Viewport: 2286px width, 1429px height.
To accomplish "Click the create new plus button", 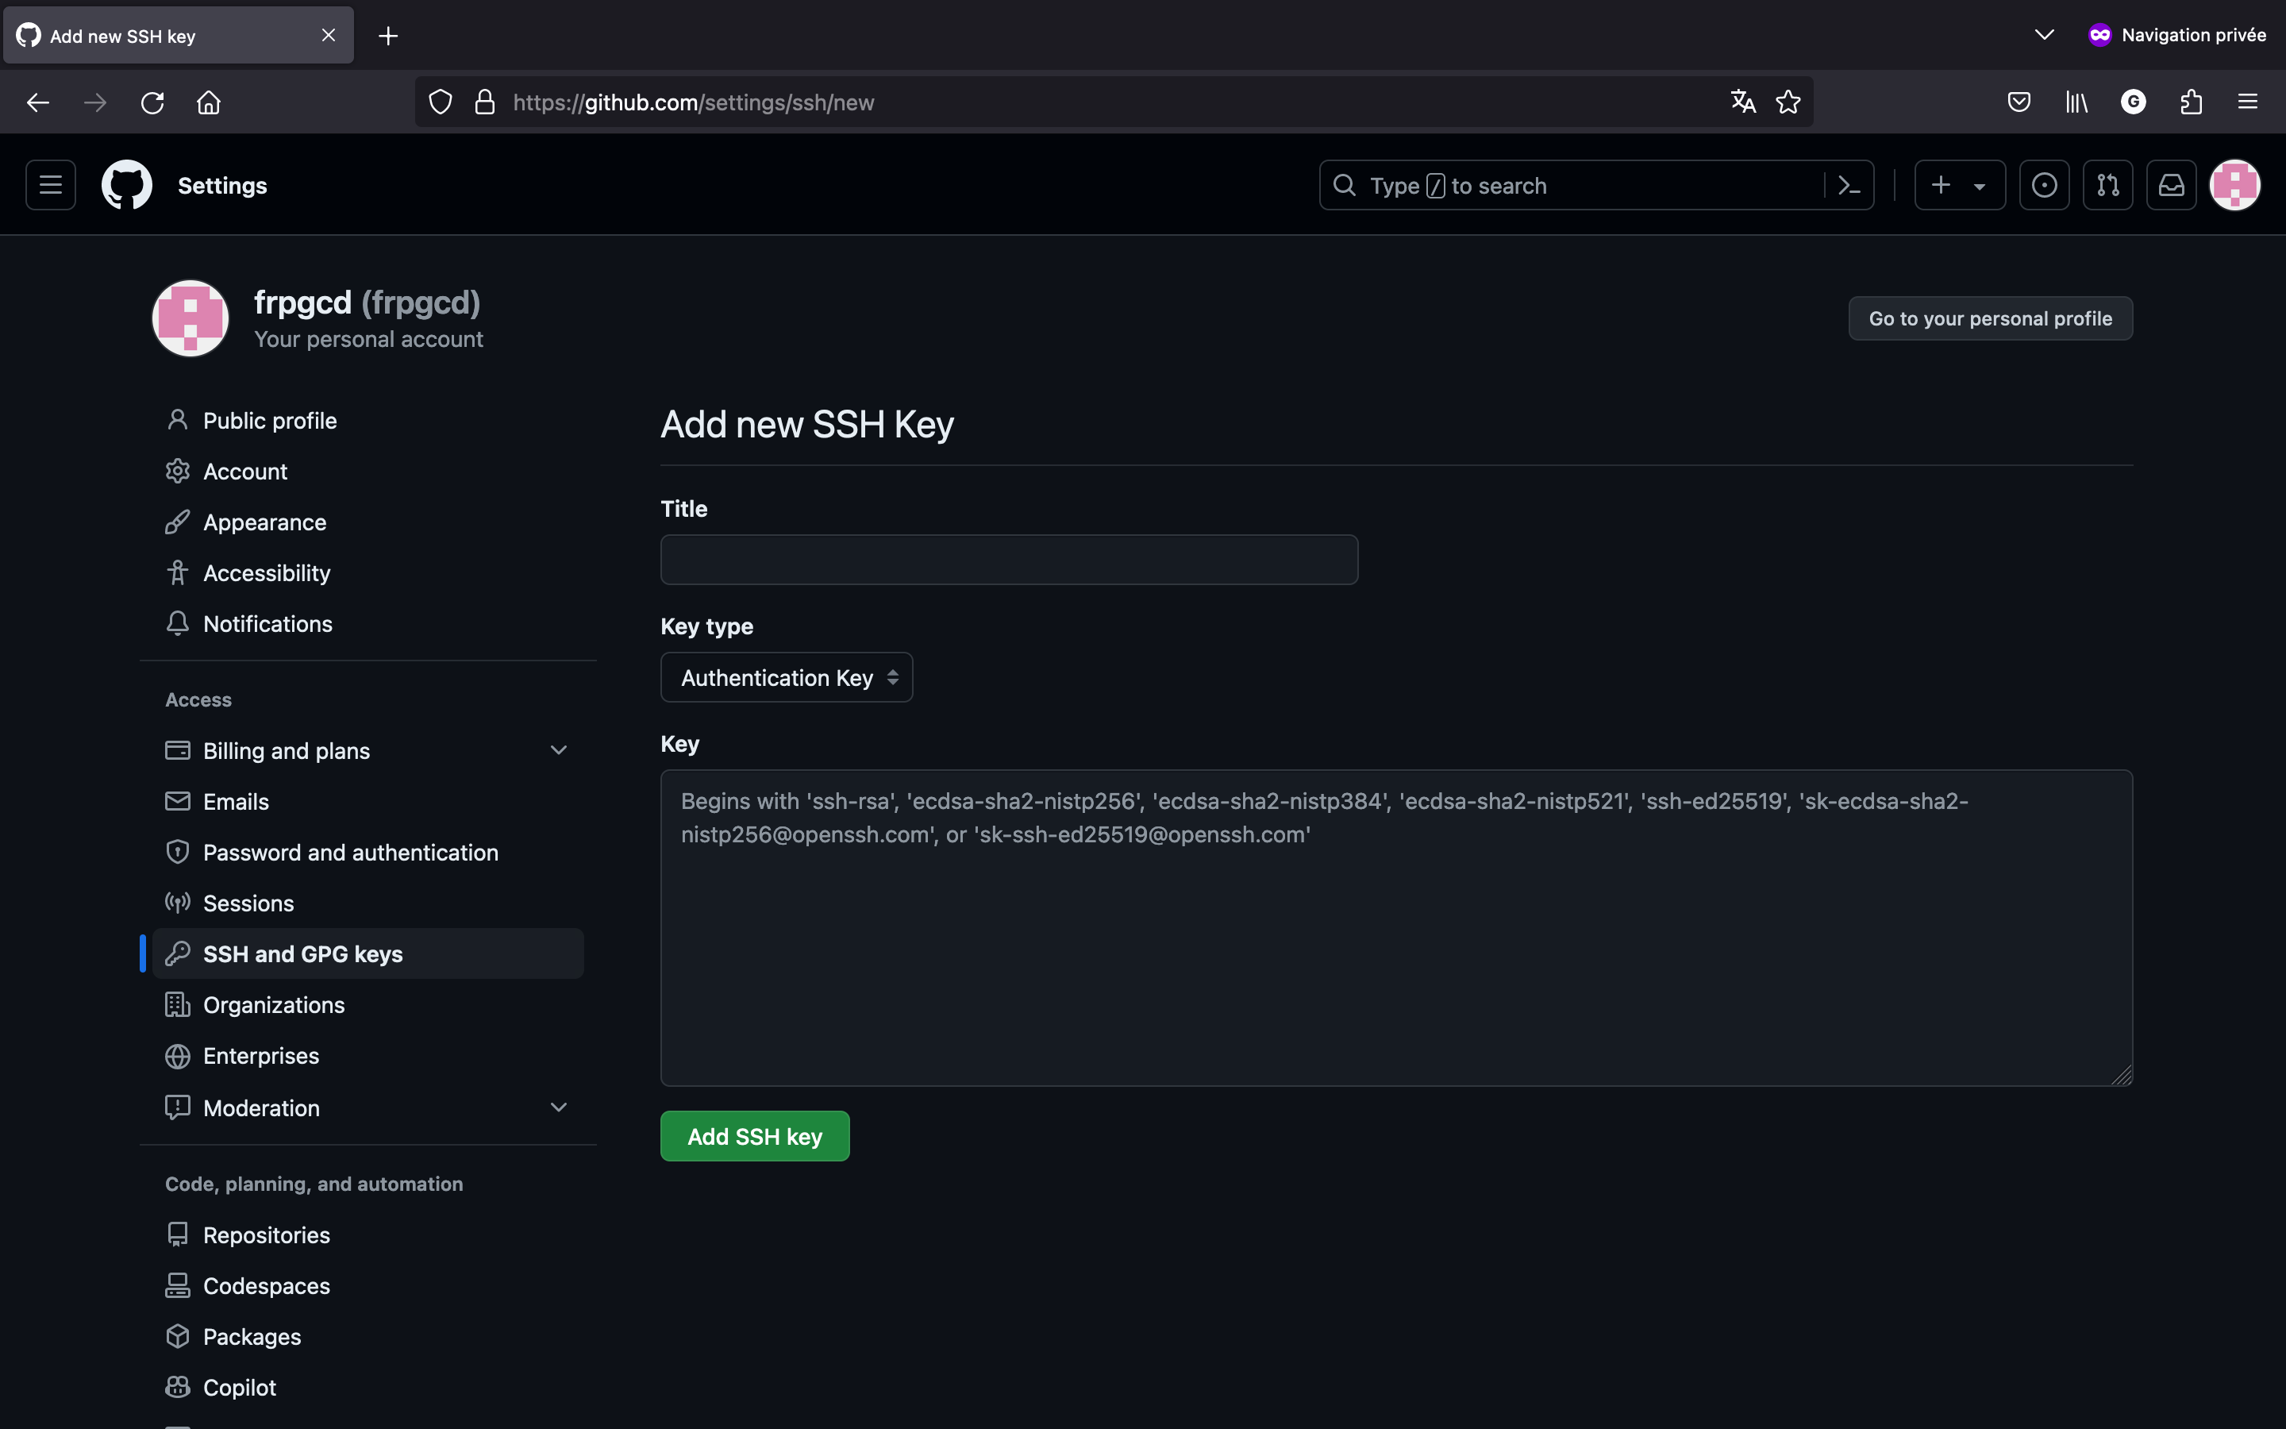I will coord(1959,185).
